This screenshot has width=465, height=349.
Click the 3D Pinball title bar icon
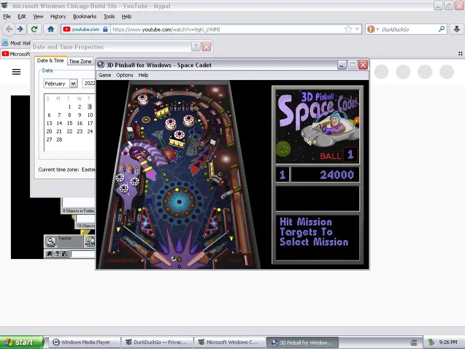point(101,65)
